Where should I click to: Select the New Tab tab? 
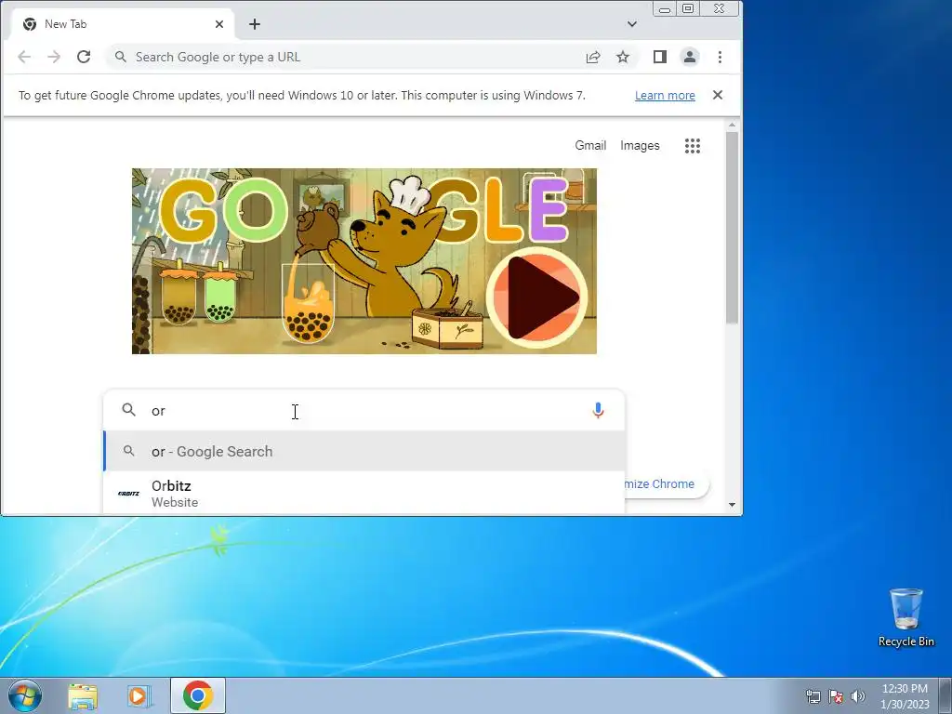coord(122,24)
